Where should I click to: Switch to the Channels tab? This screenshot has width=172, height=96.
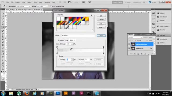138,35
